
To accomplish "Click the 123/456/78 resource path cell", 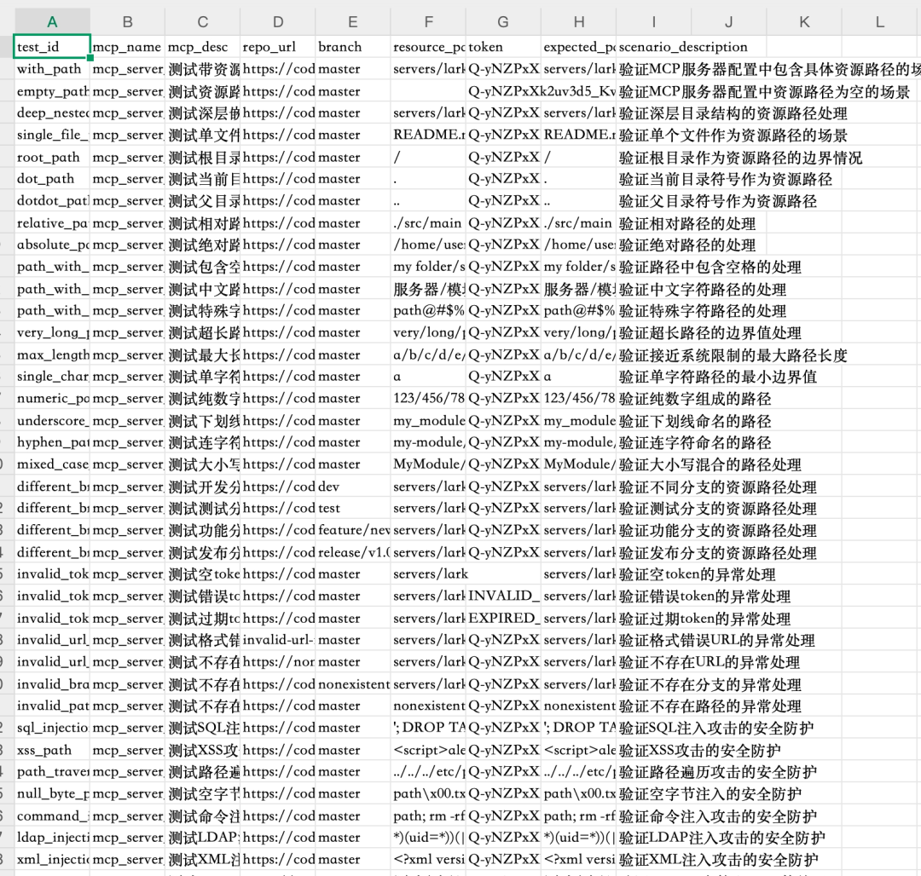I will click(428, 399).
